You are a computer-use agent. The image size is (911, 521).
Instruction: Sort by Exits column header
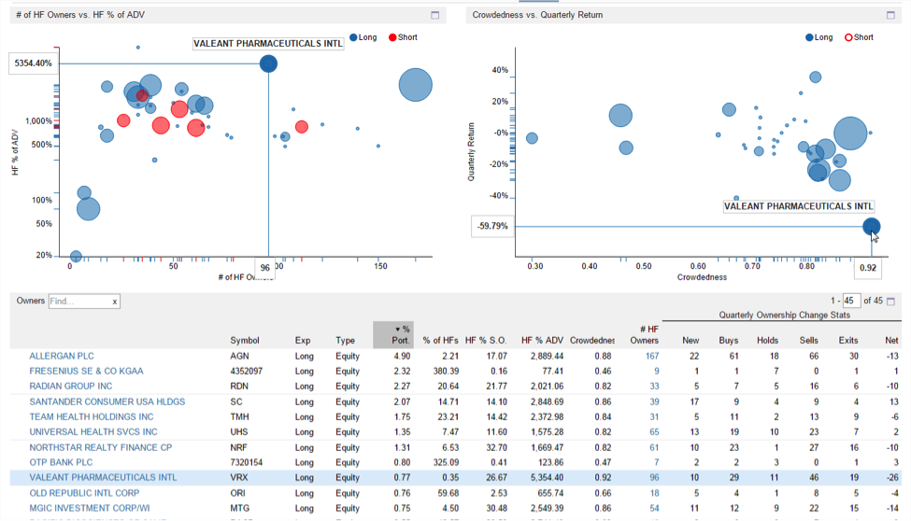click(848, 341)
